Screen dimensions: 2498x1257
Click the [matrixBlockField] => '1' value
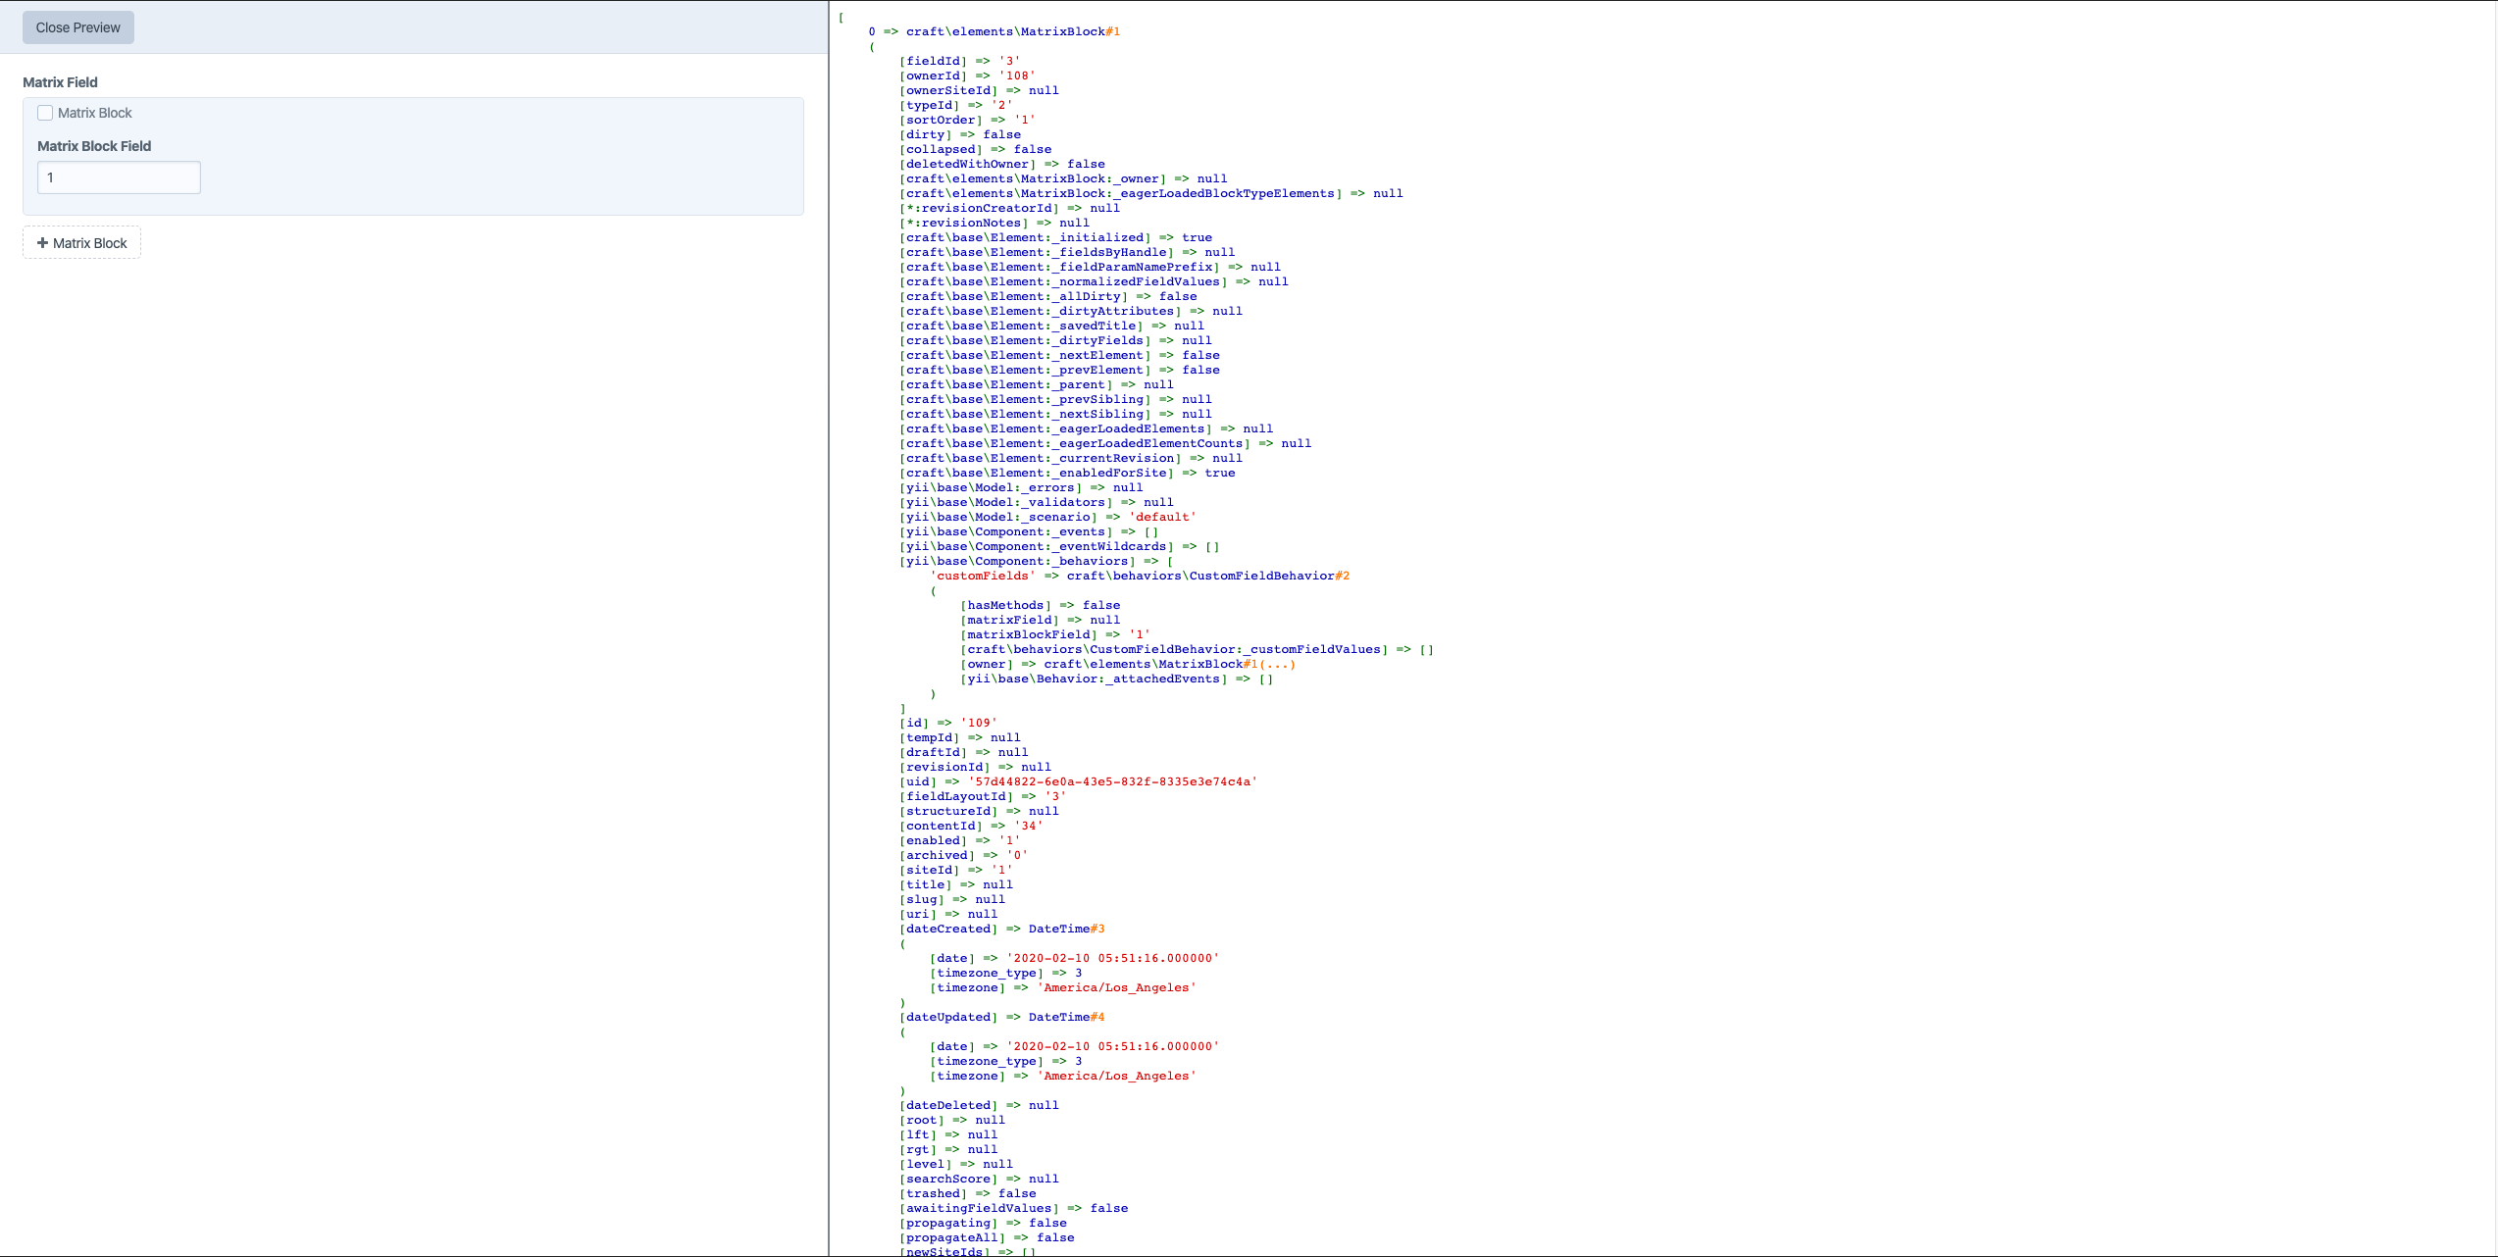1141,634
